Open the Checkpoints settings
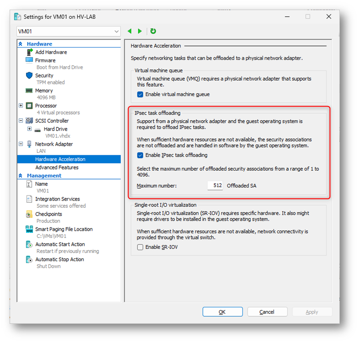This screenshot has height=343, width=359. tap(48, 214)
